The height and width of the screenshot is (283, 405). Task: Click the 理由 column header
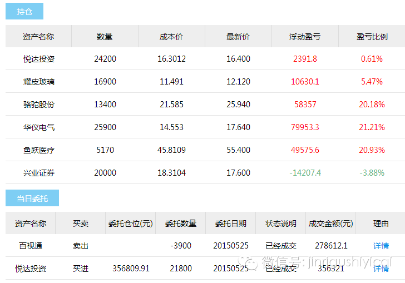point(381,223)
